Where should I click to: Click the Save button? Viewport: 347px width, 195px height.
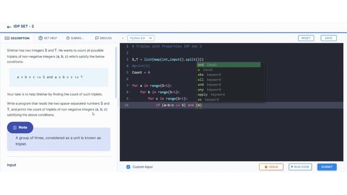[x=329, y=38]
